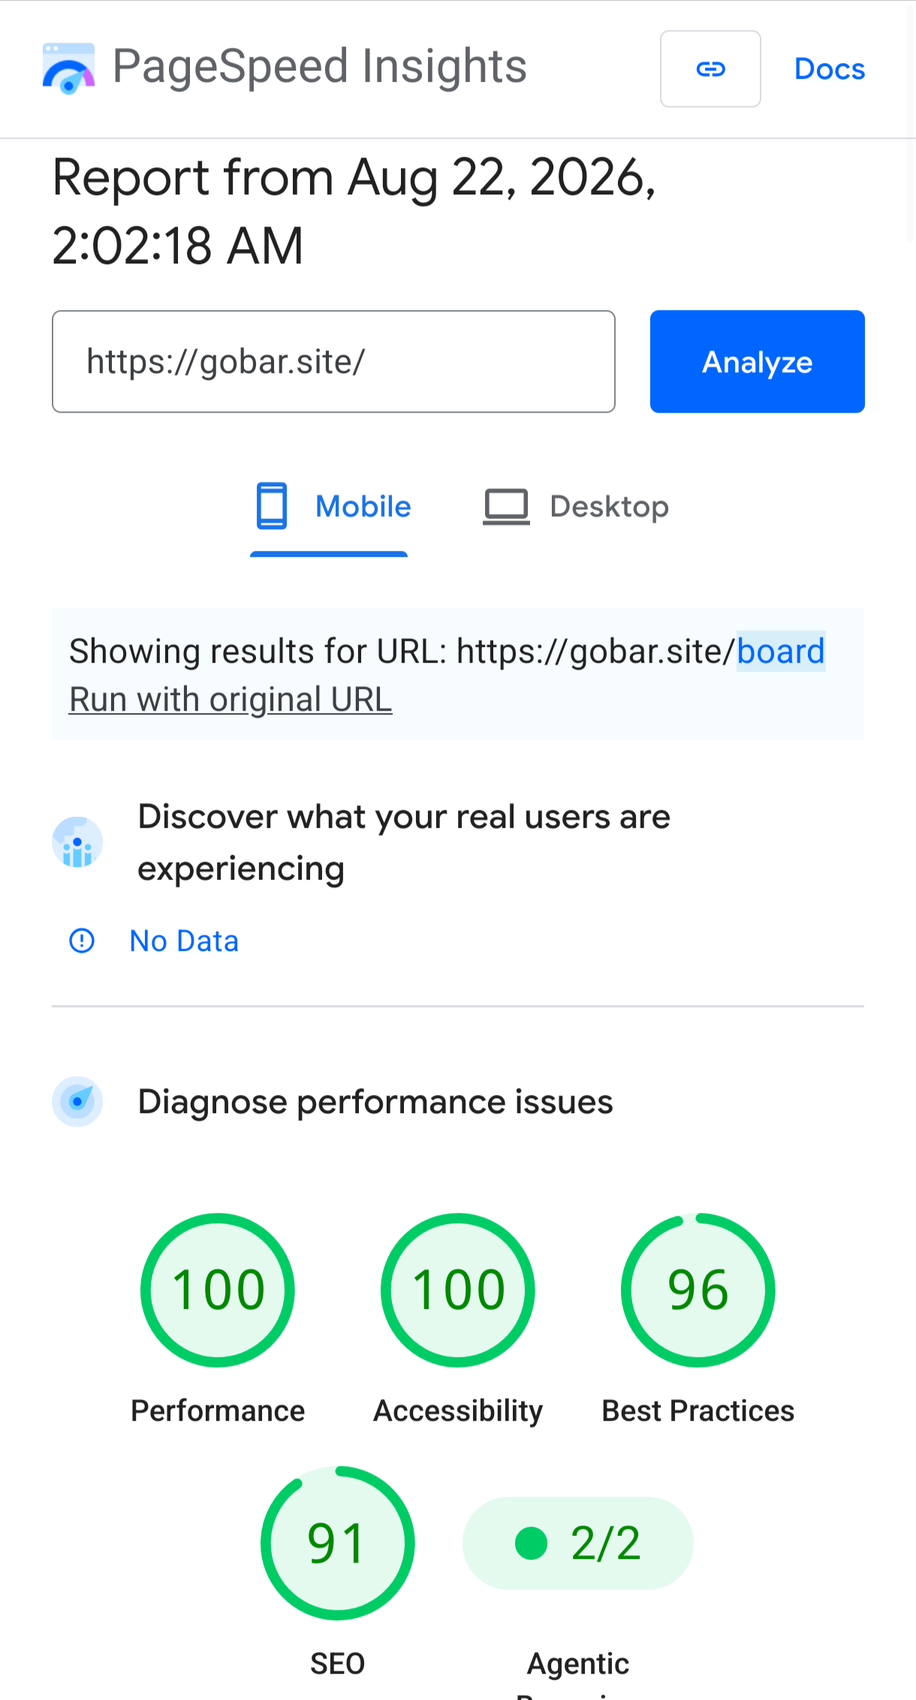Click the PageSpeed Insights speedometer logo
Screen dimensions: 916x1700
(x=68, y=68)
